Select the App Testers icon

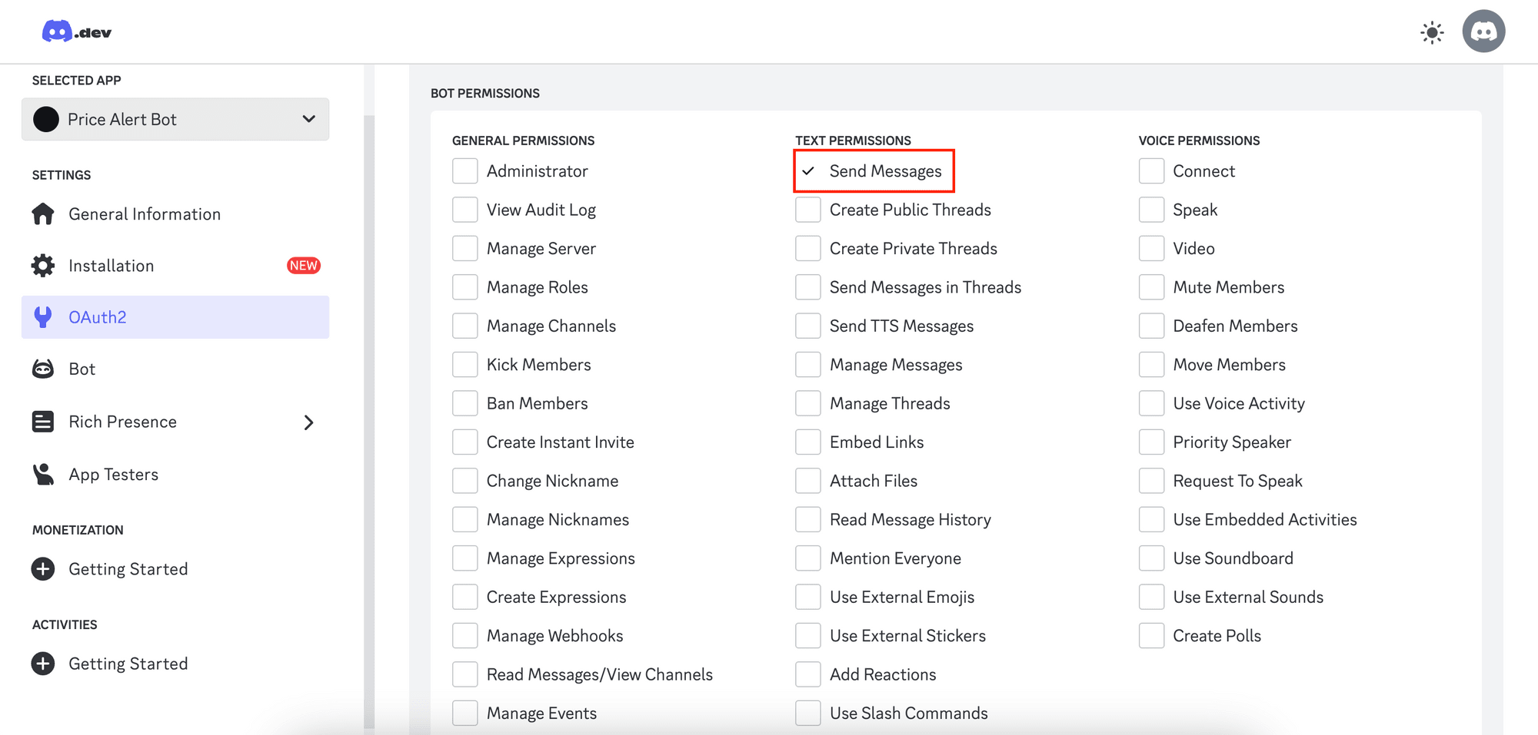(x=42, y=474)
